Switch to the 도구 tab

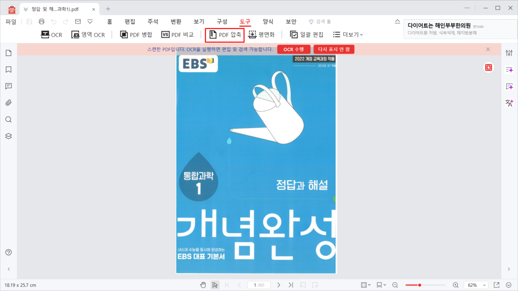245,22
